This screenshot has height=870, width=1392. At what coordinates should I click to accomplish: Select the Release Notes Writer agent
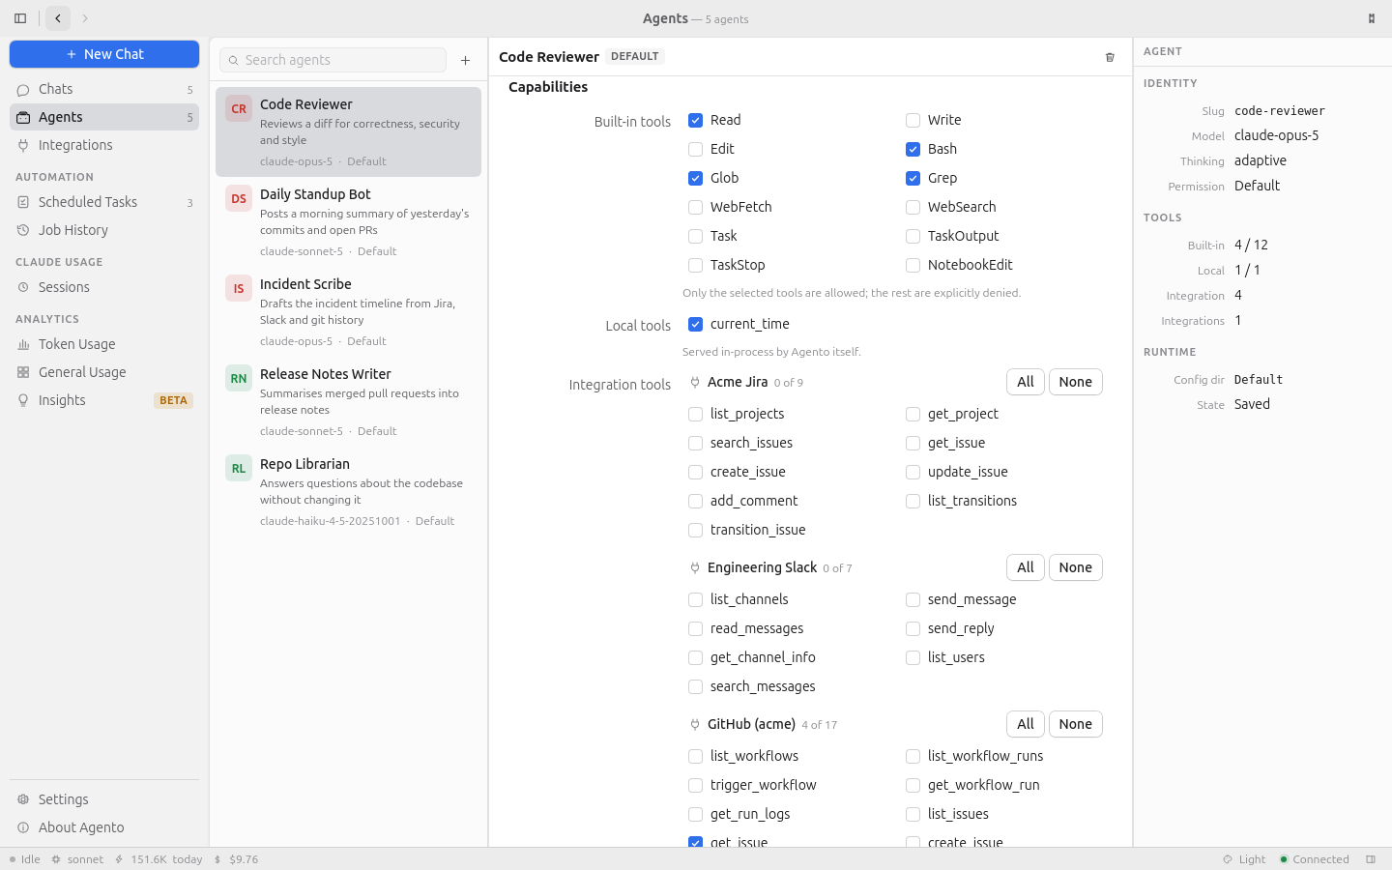[x=348, y=401]
